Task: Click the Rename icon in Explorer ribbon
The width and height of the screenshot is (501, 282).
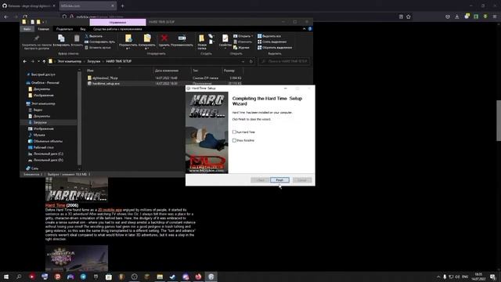Action: click(x=182, y=38)
